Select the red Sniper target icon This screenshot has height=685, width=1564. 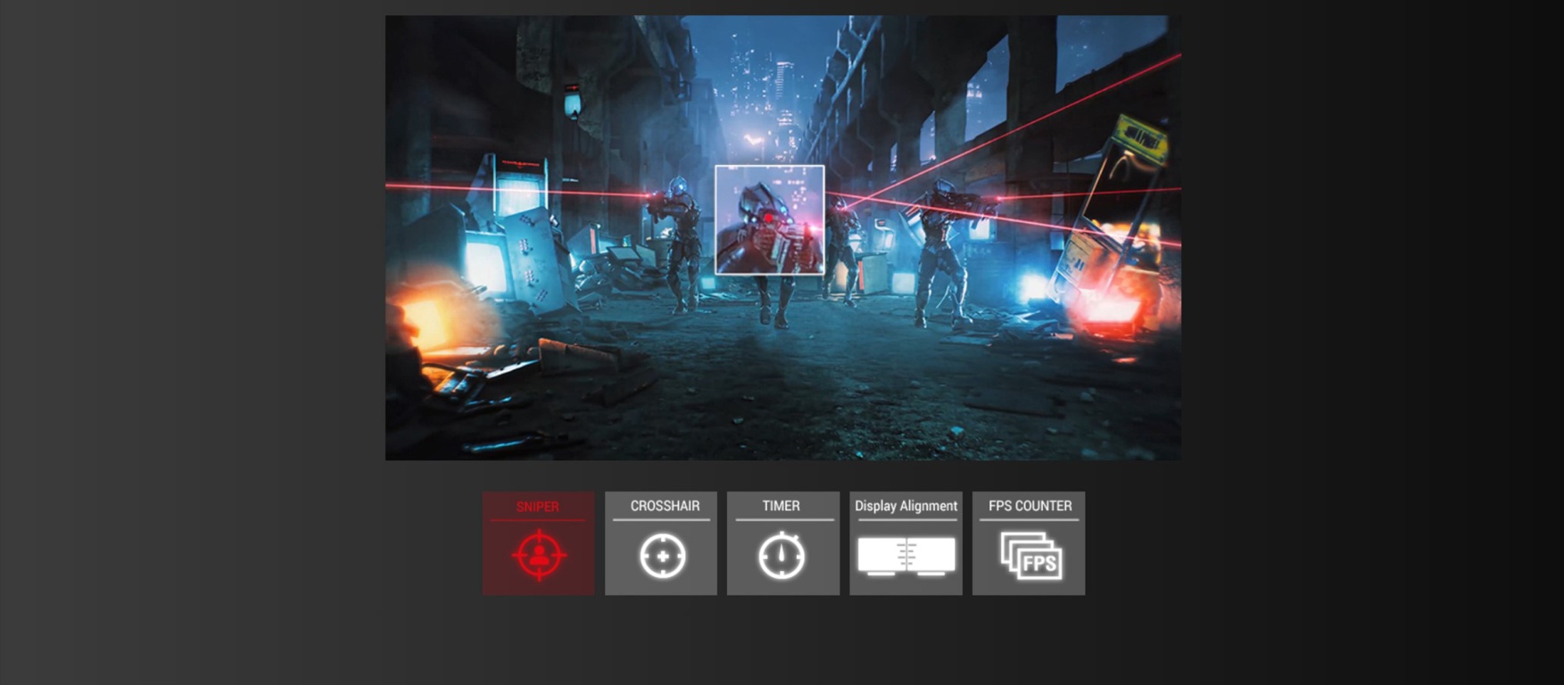(538, 555)
